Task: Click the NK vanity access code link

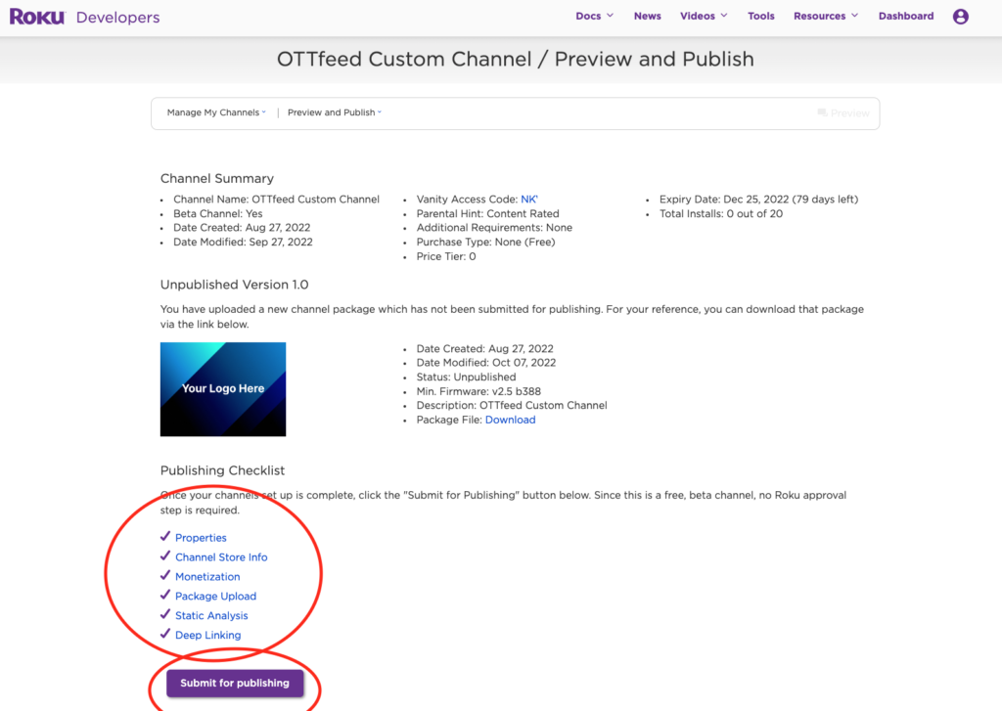Action: pos(529,200)
